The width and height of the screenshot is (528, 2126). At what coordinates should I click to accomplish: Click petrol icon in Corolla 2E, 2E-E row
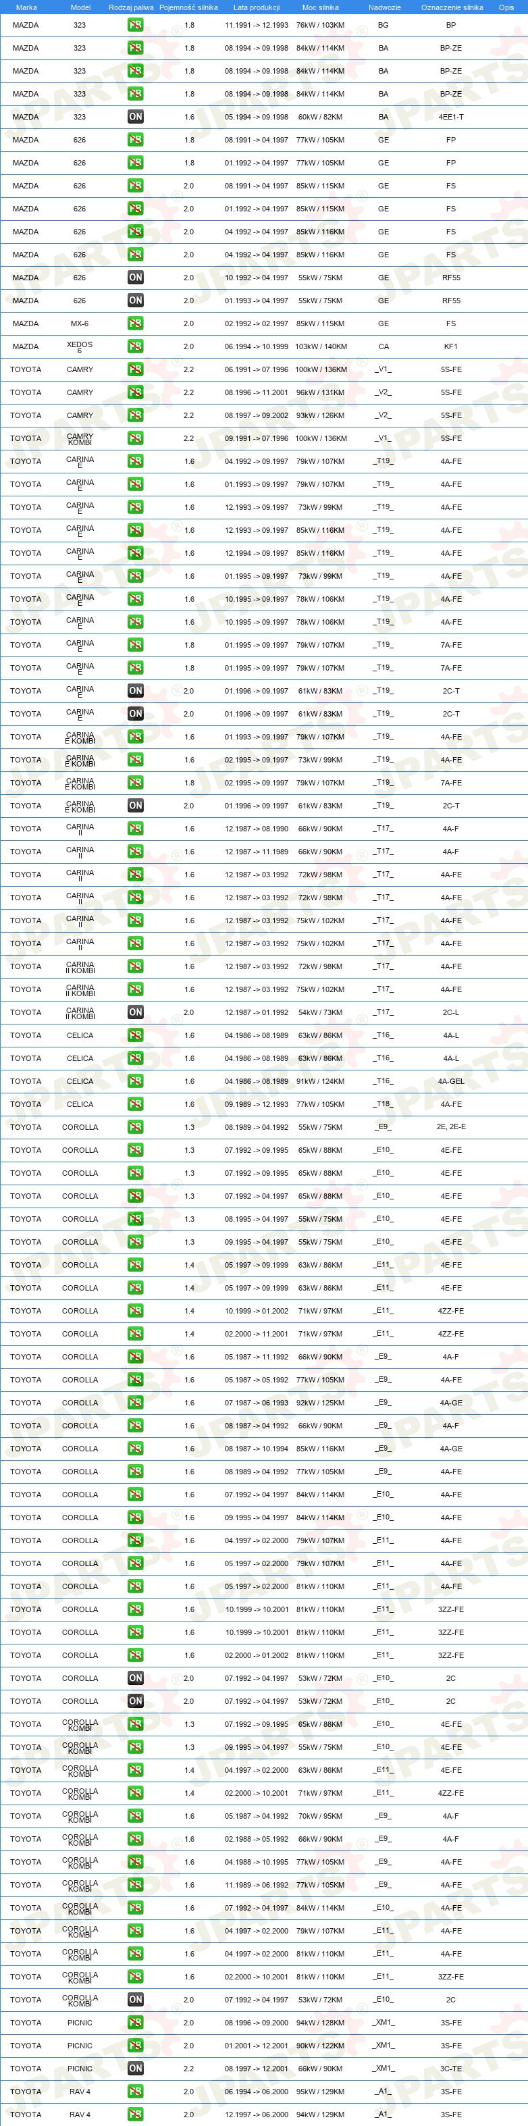coord(135,1126)
